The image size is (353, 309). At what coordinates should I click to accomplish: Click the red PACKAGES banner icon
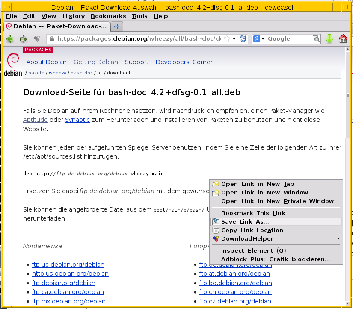38,50
